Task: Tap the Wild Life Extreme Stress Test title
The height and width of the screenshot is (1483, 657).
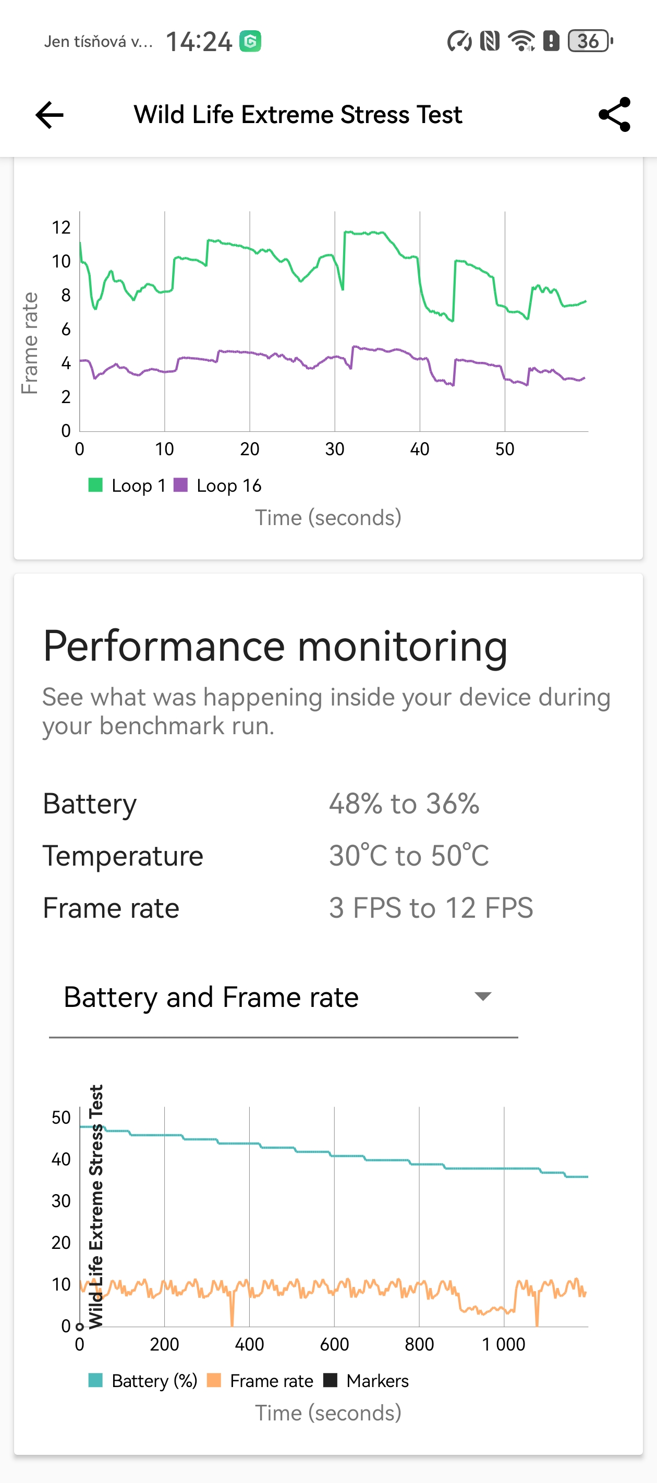Action: (298, 115)
